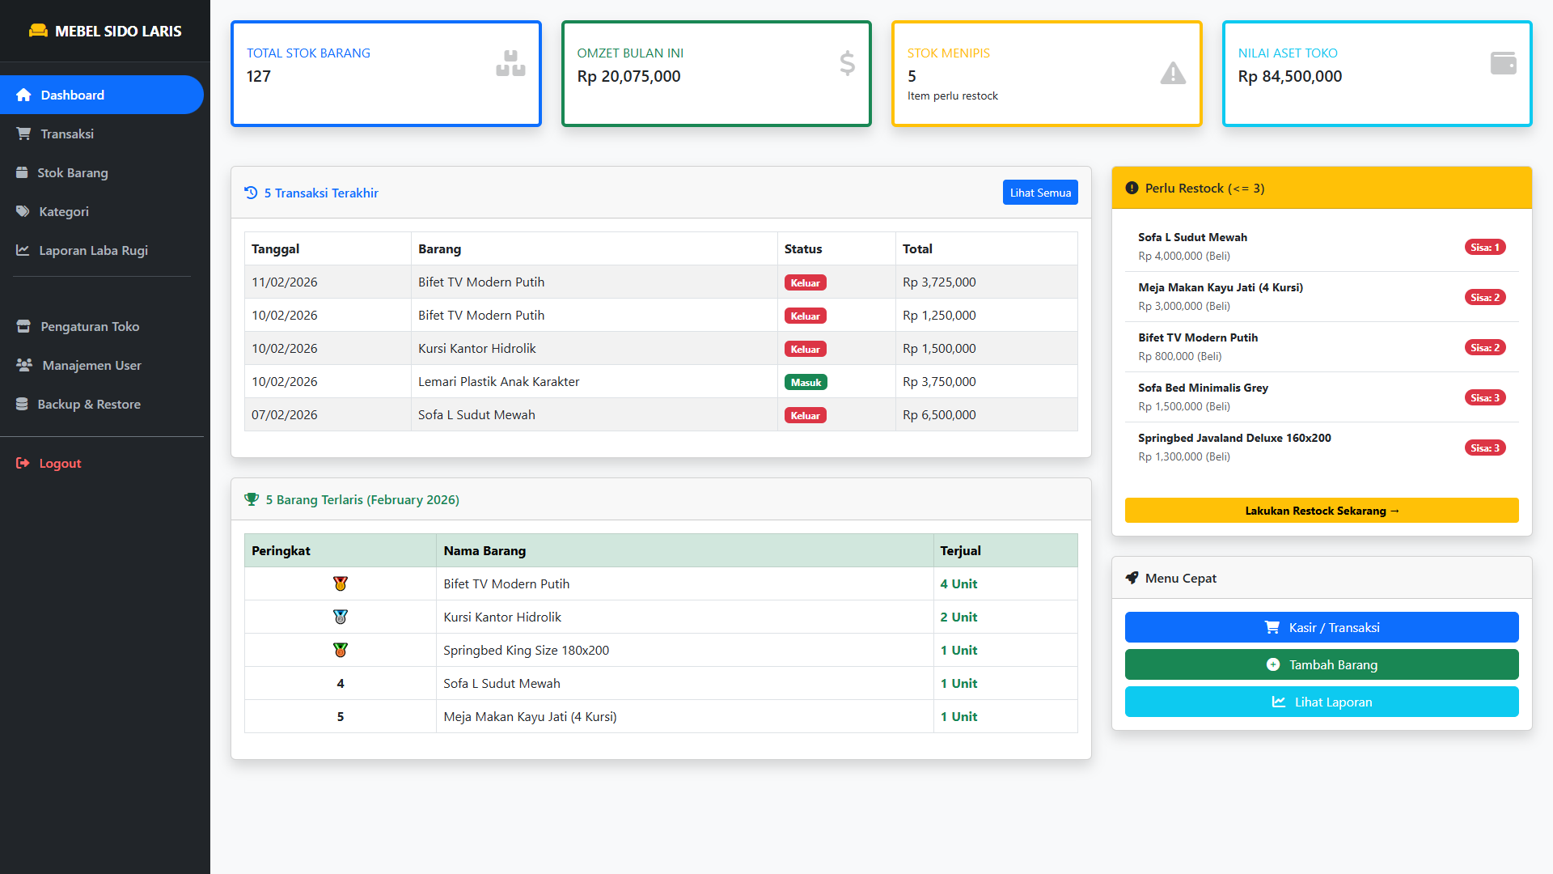Open Laporan Laba Rugi page
This screenshot has width=1553, height=874.
point(93,250)
